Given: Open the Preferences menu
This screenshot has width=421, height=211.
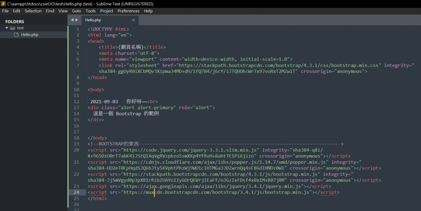Looking at the screenshot, I should 128,11.
